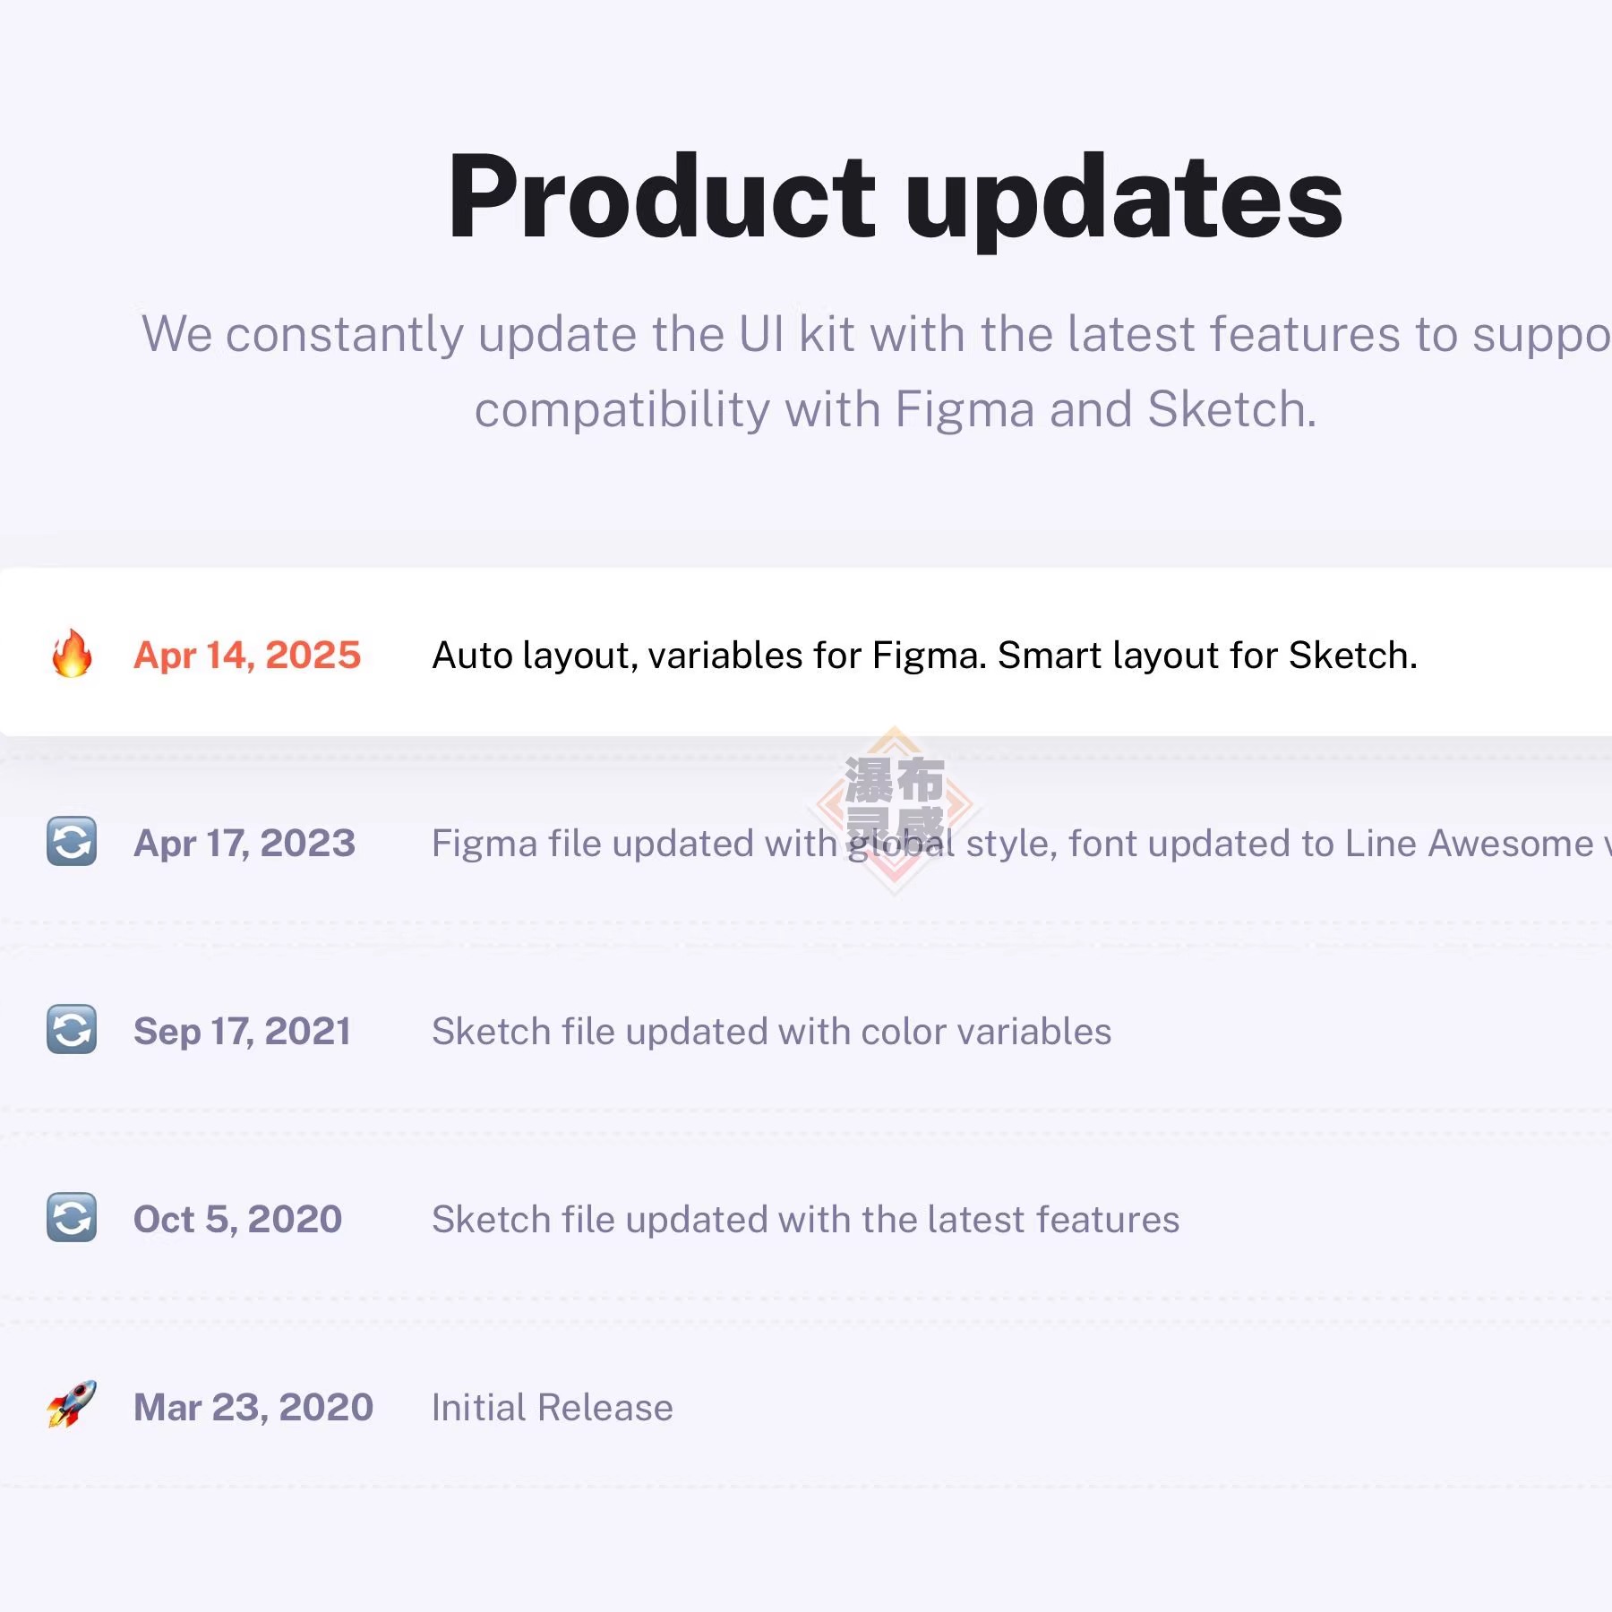Select the Apr 17, 2023 date
Screen dimensions: 1612x1612
(x=244, y=844)
